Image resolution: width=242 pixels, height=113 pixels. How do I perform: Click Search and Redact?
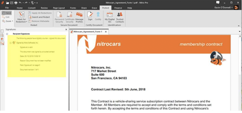[39, 17]
